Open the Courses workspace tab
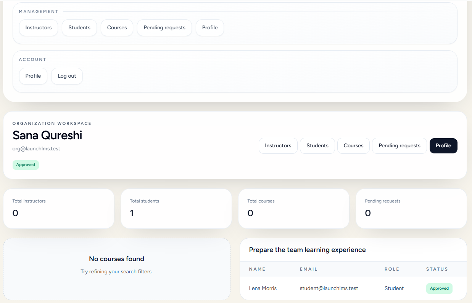 (353, 145)
